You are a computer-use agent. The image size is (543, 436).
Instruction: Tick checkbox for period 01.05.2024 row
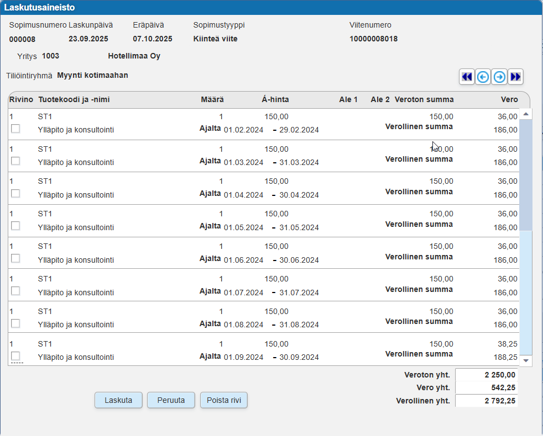coord(15,226)
